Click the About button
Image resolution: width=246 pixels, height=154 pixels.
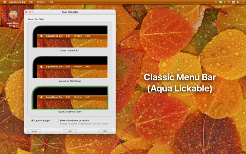pyautogui.click(x=34, y=131)
